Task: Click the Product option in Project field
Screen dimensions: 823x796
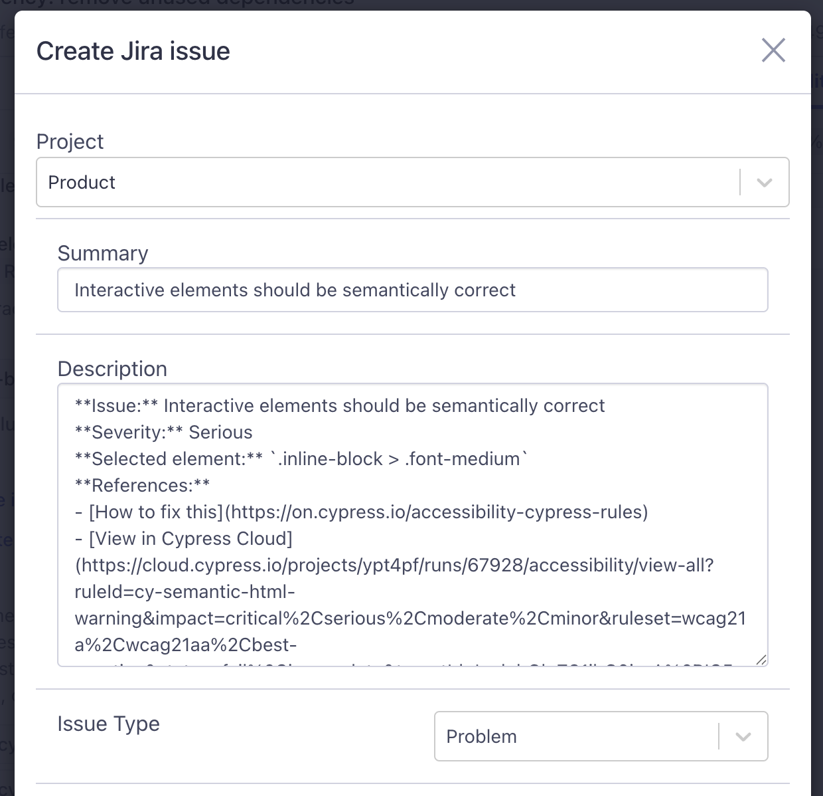Action: [x=82, y=182]
